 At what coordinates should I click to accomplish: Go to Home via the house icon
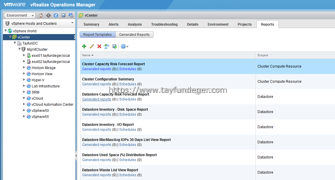[x=40, y=15]
